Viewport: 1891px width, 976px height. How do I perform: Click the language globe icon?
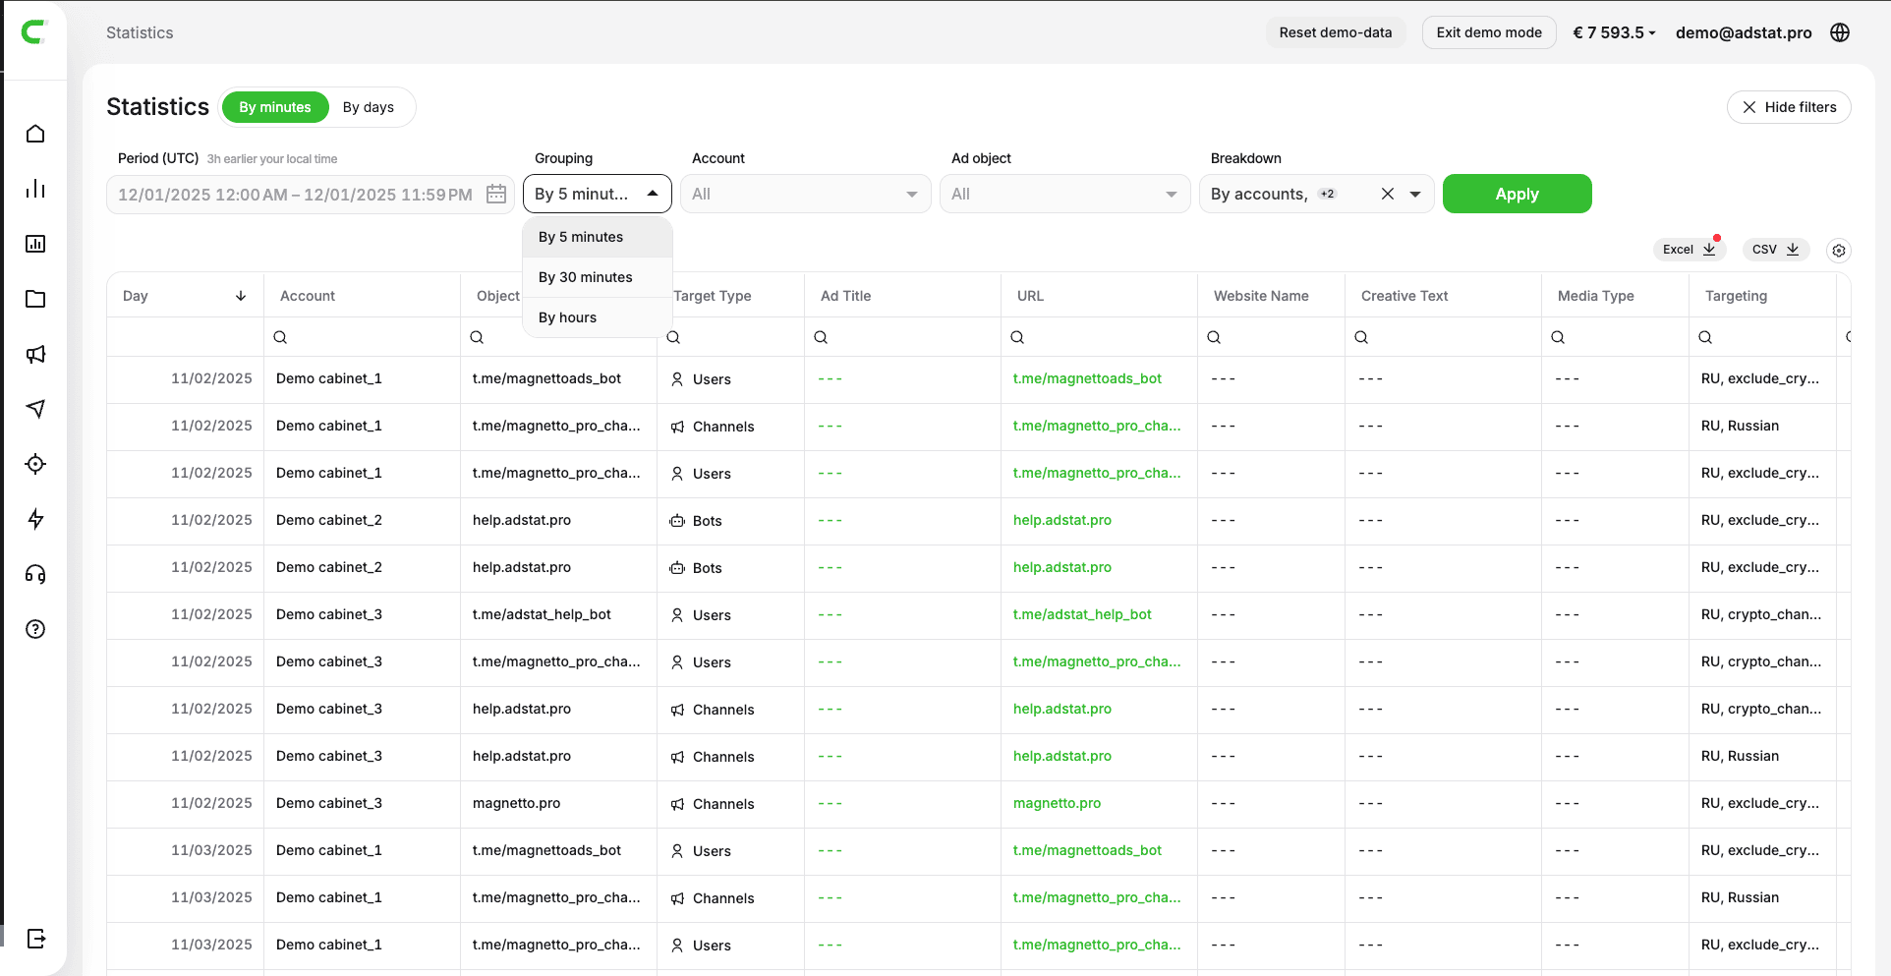(1840, 32)
